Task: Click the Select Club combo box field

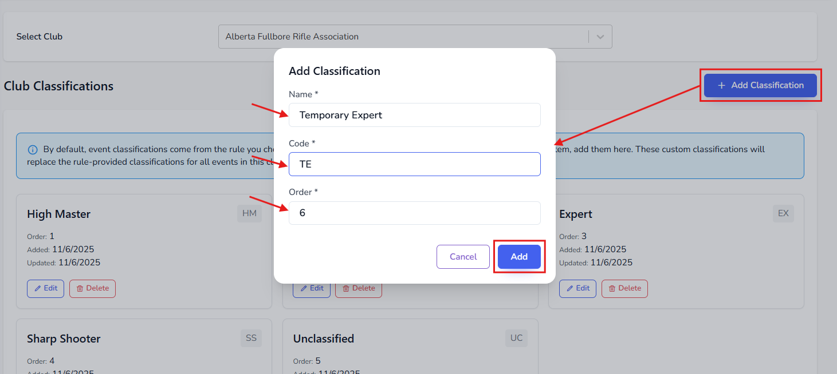Action: click(x=401, y=36)
